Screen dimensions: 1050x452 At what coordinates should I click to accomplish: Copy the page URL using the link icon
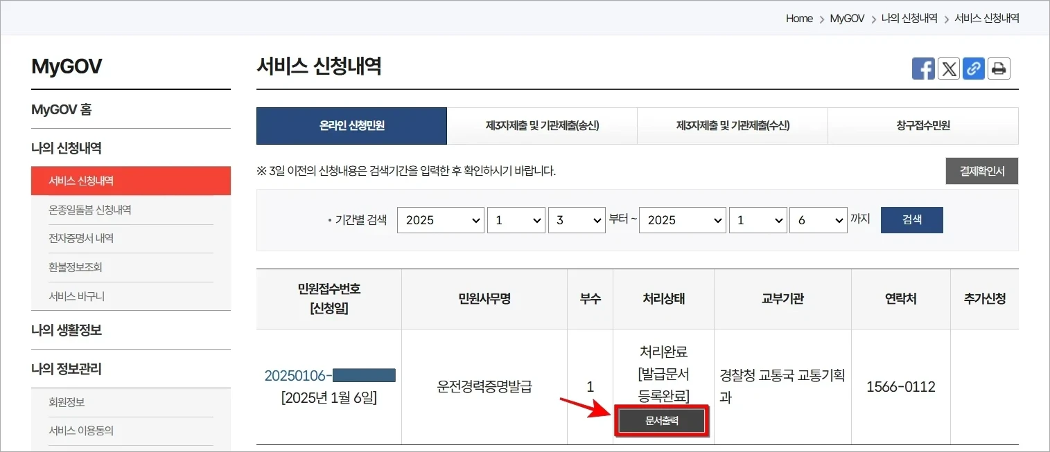pyautogui.click(x=973, y=68)
